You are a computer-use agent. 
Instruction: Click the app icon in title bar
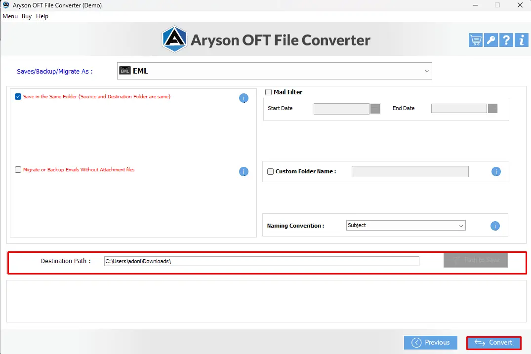6,5
